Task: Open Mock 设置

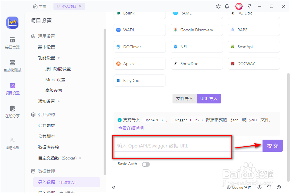Action: (55, 80)
